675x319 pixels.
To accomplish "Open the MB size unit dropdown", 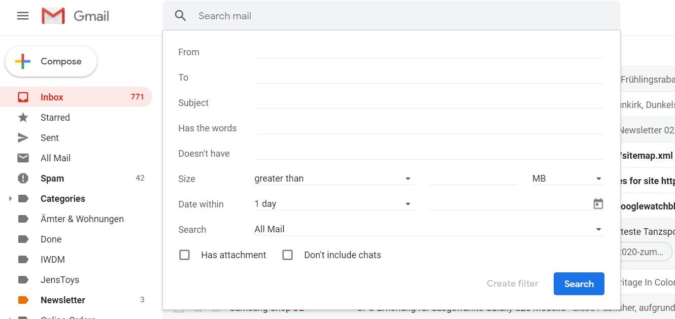I will point(567,179).
